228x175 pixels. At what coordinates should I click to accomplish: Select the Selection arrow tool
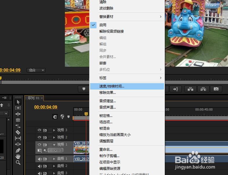[18, 102]
